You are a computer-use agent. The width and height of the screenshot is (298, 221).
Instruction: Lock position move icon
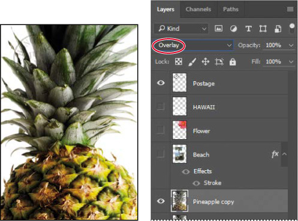(x=206, y=62)
